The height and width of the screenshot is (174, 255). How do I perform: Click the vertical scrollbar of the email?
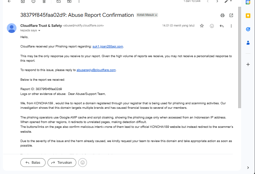click(239, 58)
